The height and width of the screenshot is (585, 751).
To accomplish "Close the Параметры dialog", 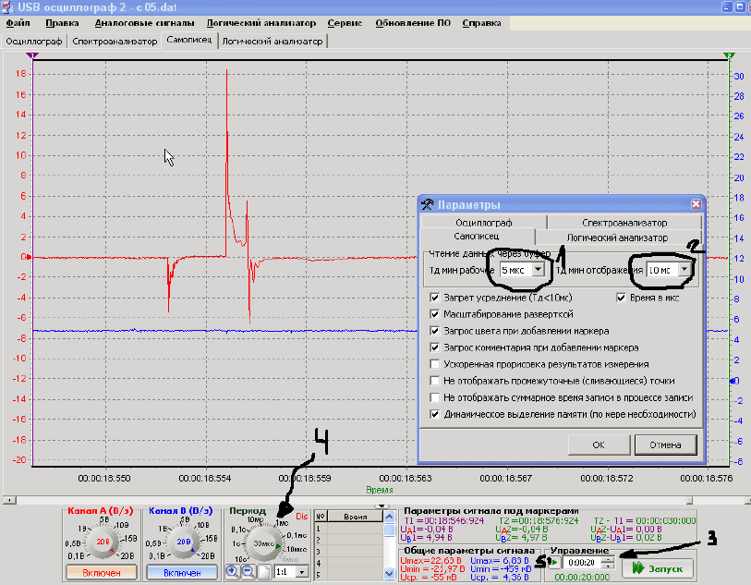I will 696,204.
